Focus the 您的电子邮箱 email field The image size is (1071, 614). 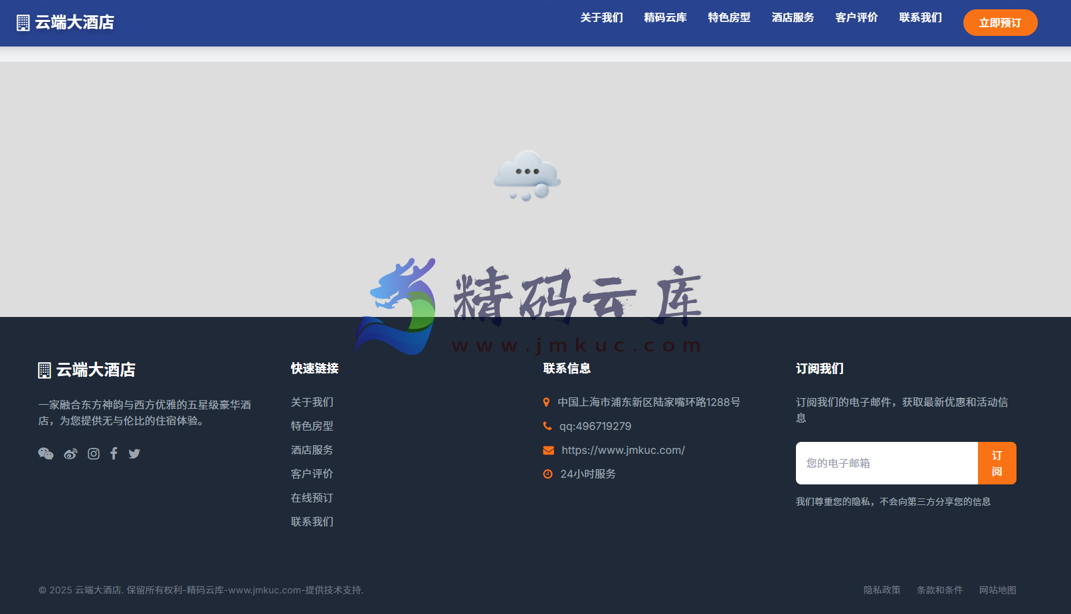pyautogui.click(x=887, y=463)
